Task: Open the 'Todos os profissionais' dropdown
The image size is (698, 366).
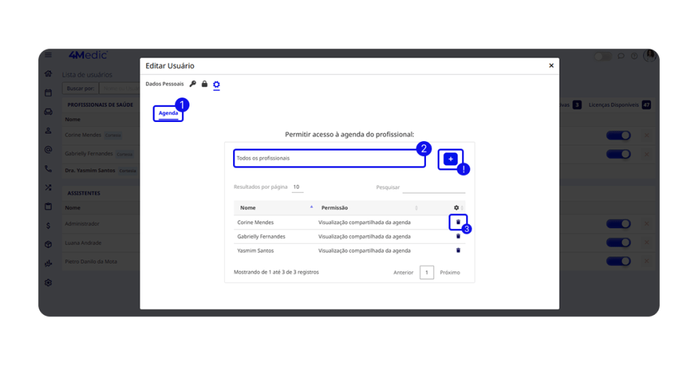Action: coord(329,158)
